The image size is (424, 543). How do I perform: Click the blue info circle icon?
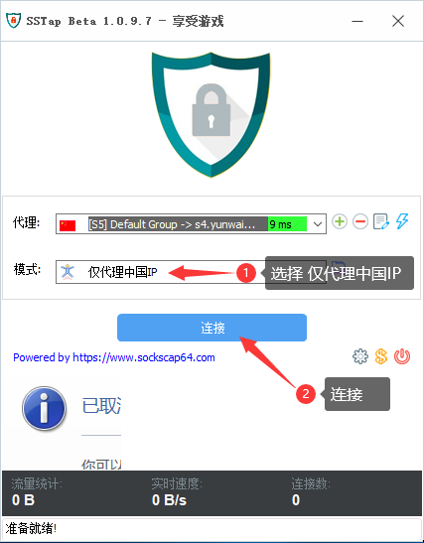44,408
